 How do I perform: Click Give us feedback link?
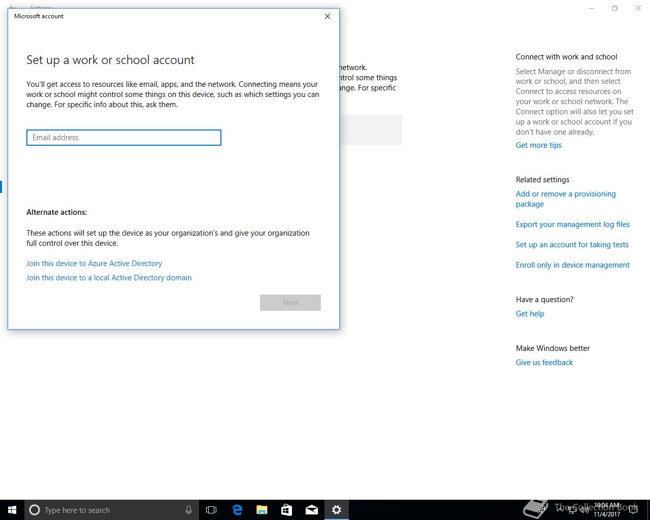(x=544, y=363)
